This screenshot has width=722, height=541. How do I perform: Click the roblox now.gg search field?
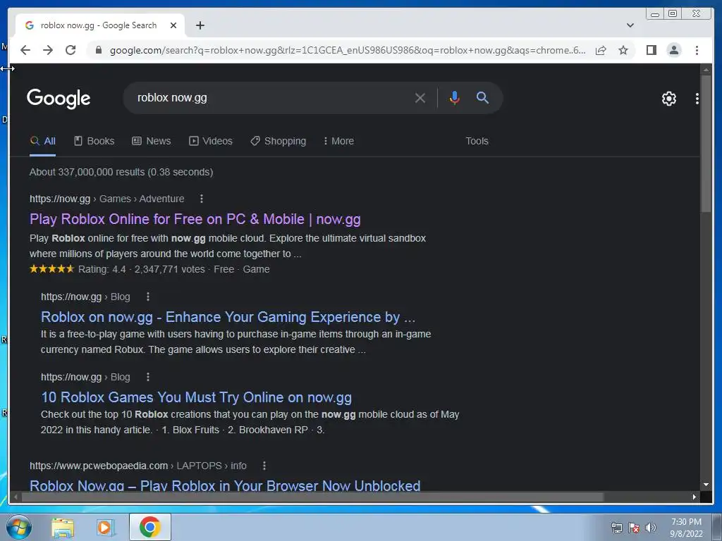(271, 97)
